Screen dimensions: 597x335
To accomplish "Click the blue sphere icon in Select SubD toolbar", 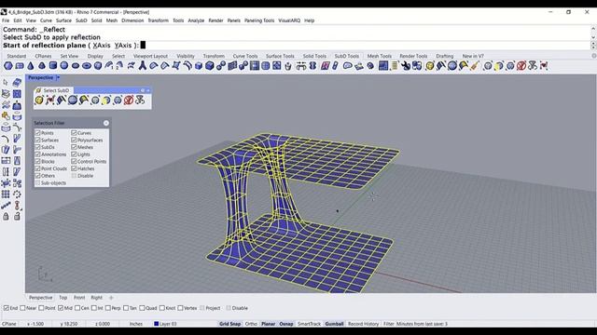I will point(73,100).
